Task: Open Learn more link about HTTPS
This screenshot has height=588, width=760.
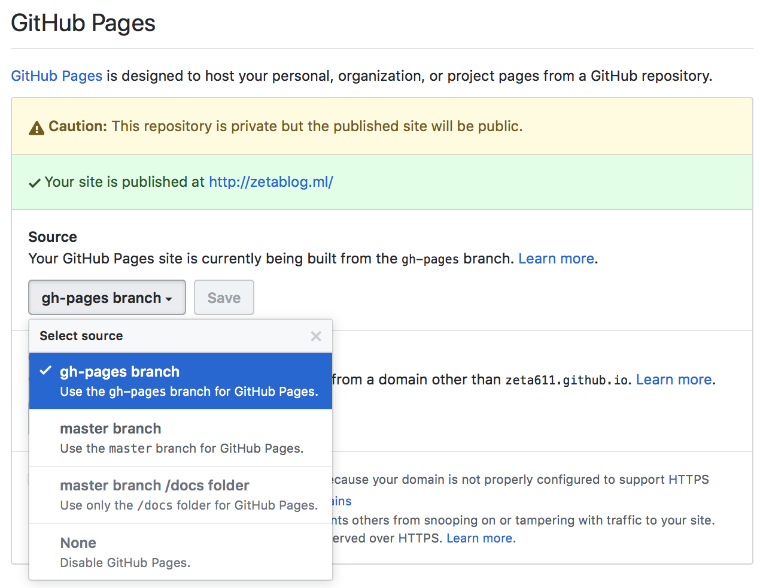Action: click(x=479, y=538)
